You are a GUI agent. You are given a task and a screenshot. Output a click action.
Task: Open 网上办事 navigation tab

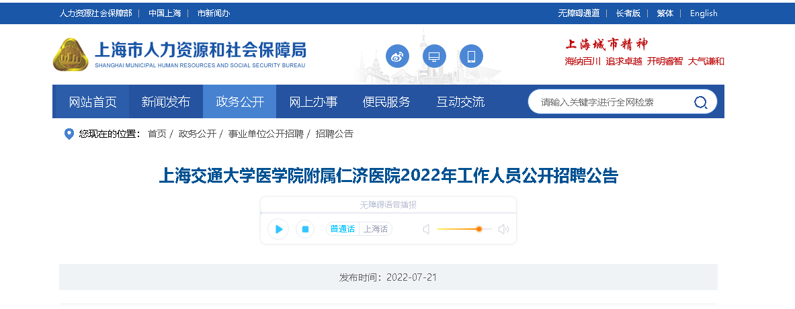click(x=313, y=102)
